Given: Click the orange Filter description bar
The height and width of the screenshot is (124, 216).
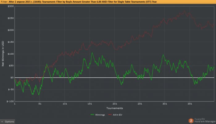Looking at the screenshot, I should 108,2.
